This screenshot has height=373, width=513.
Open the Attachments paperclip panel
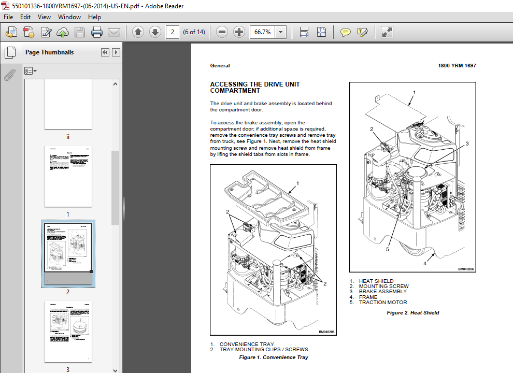click(10, 75)
